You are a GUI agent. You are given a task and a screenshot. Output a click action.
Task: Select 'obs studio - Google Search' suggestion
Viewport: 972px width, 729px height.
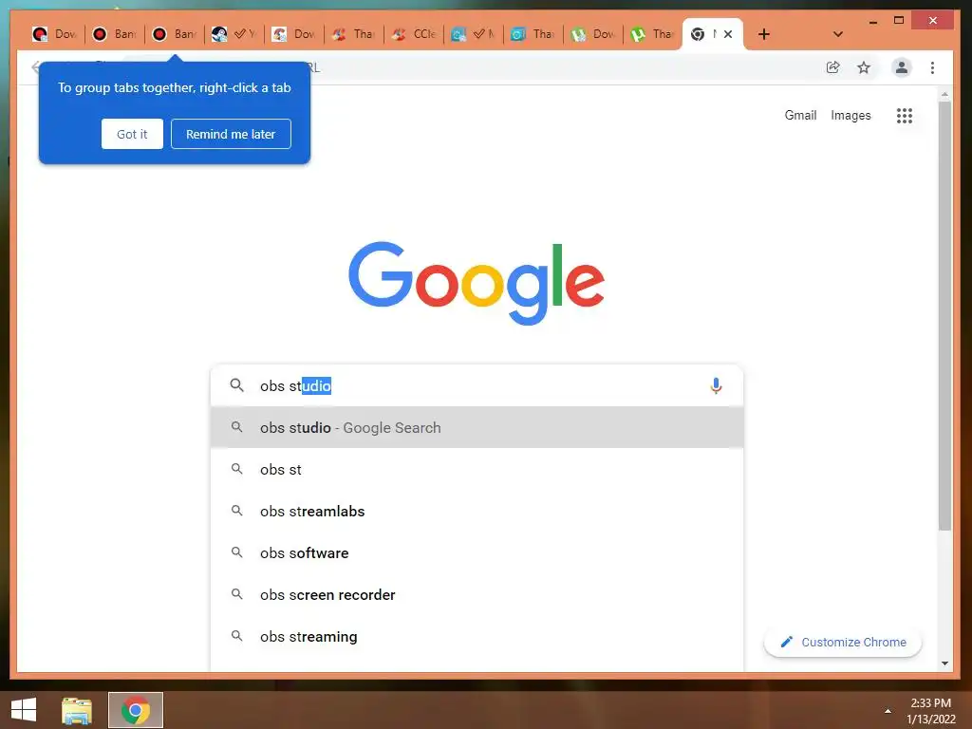(477, 428)
